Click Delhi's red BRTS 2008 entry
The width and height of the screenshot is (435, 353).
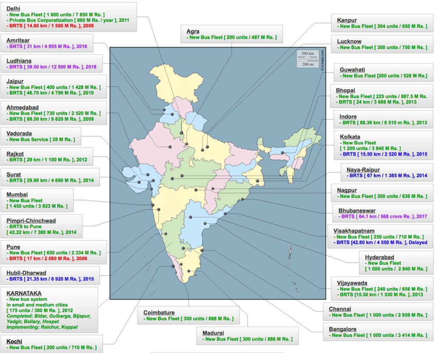click(50, 26)
